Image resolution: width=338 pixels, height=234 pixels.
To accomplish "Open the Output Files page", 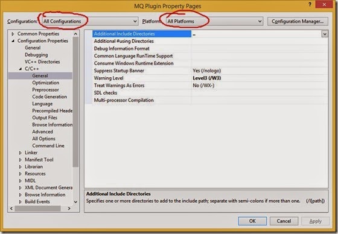I will [45, 118].
